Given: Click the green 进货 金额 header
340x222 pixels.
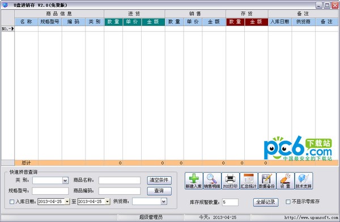Looking at the screenshot, I should click(x=153, y=22).
